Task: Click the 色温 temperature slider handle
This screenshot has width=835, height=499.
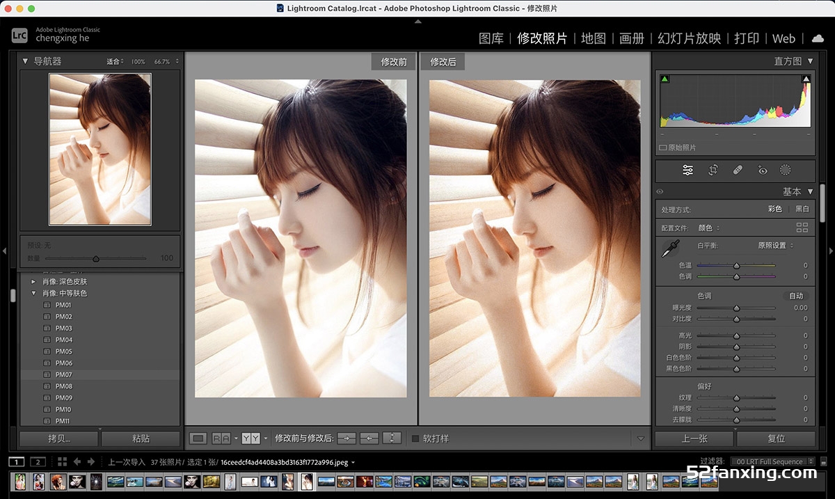Action: coord(736,266)
